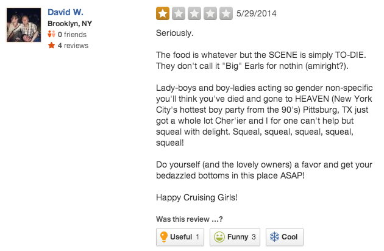This screenshot has width=384, height=251.
Task: Click the 0 friends text
Action: (72, 35)
